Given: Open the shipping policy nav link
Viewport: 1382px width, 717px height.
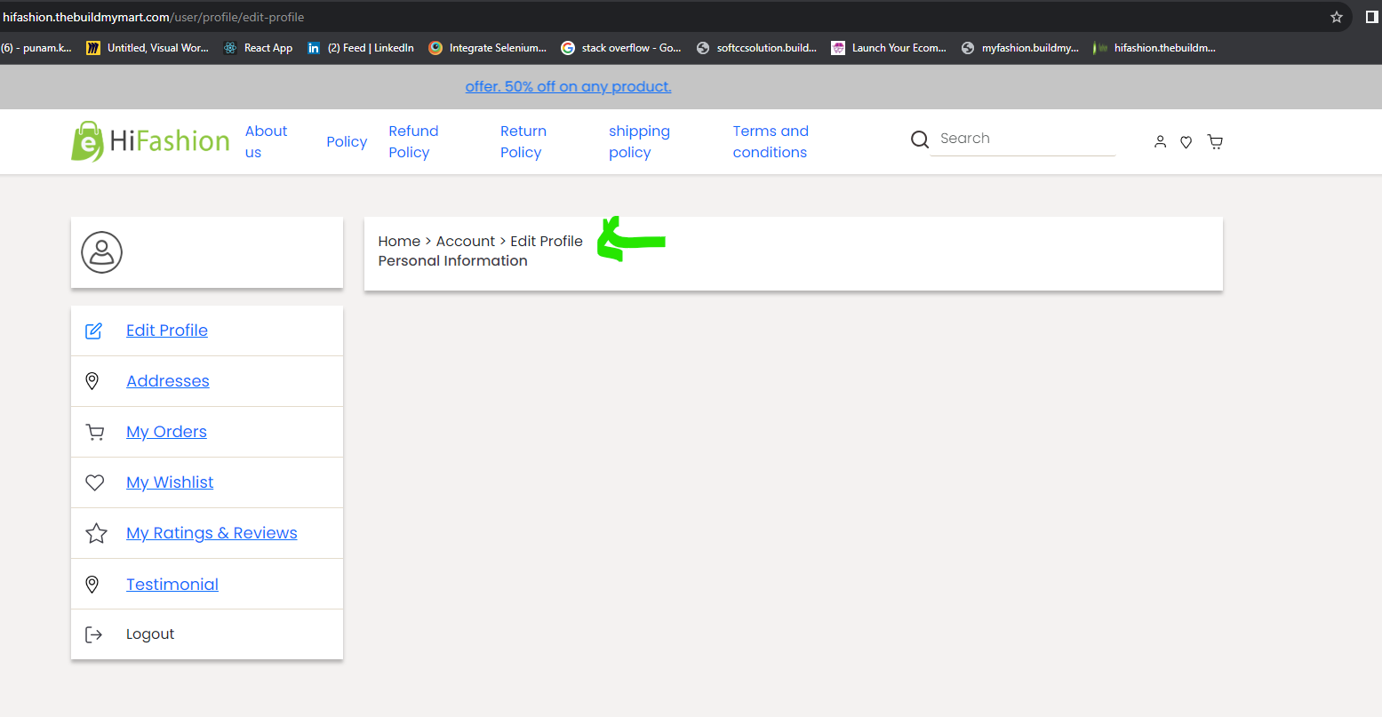Looking at the screenshot, I should pos(639,141).
